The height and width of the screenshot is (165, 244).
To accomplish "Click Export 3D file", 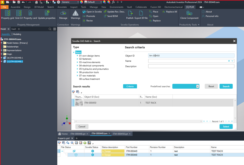I will tap(141, 15).
